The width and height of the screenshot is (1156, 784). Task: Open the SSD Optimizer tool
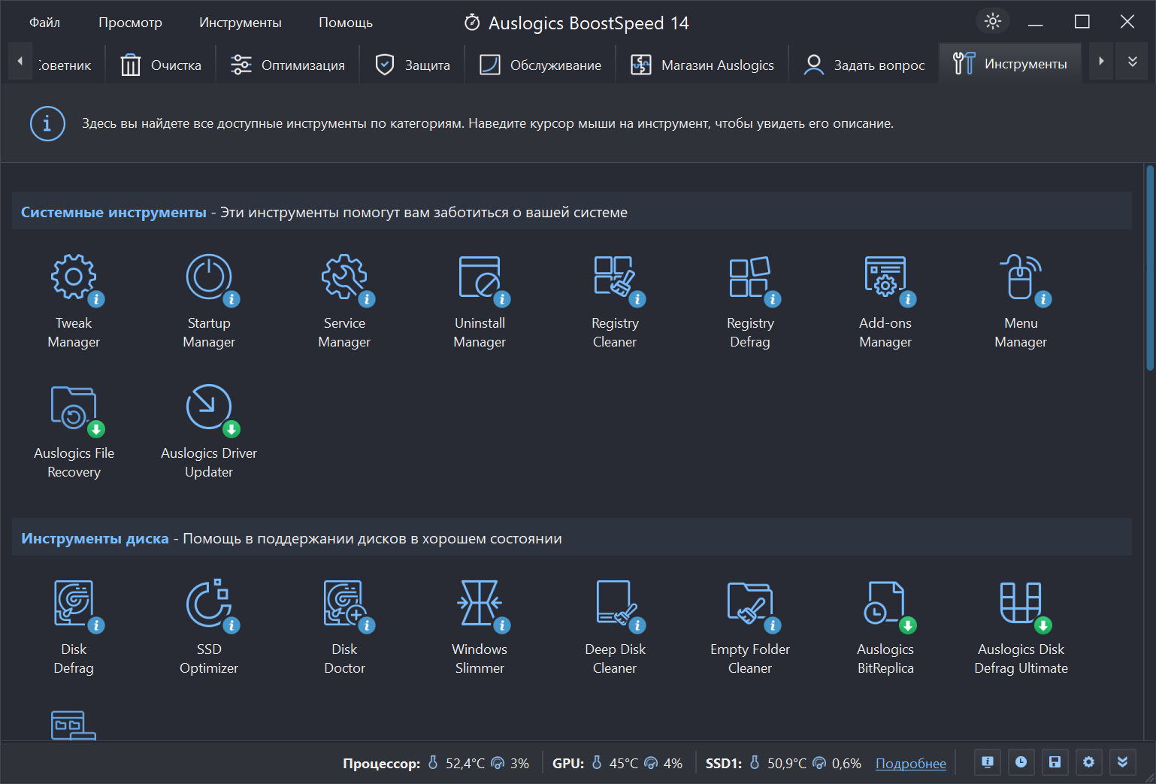tap(209, 627)
